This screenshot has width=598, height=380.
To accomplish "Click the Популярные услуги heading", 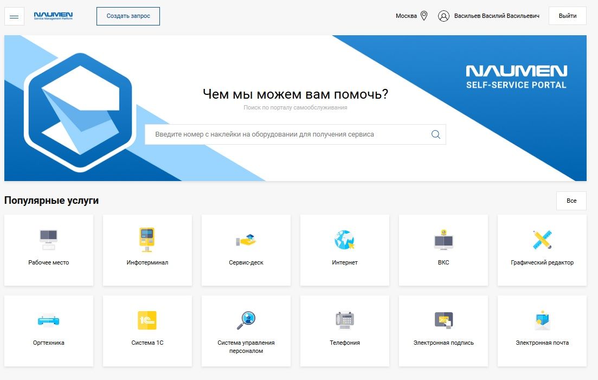I will pyautogui.click(x=52, y=201).
